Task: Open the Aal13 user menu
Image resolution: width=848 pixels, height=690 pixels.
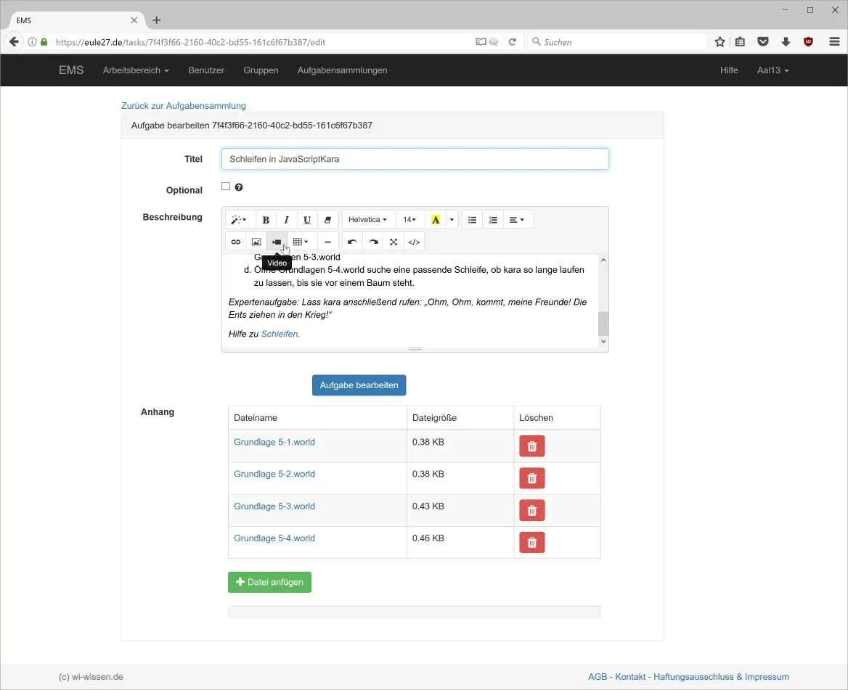Action: (772, 70)
